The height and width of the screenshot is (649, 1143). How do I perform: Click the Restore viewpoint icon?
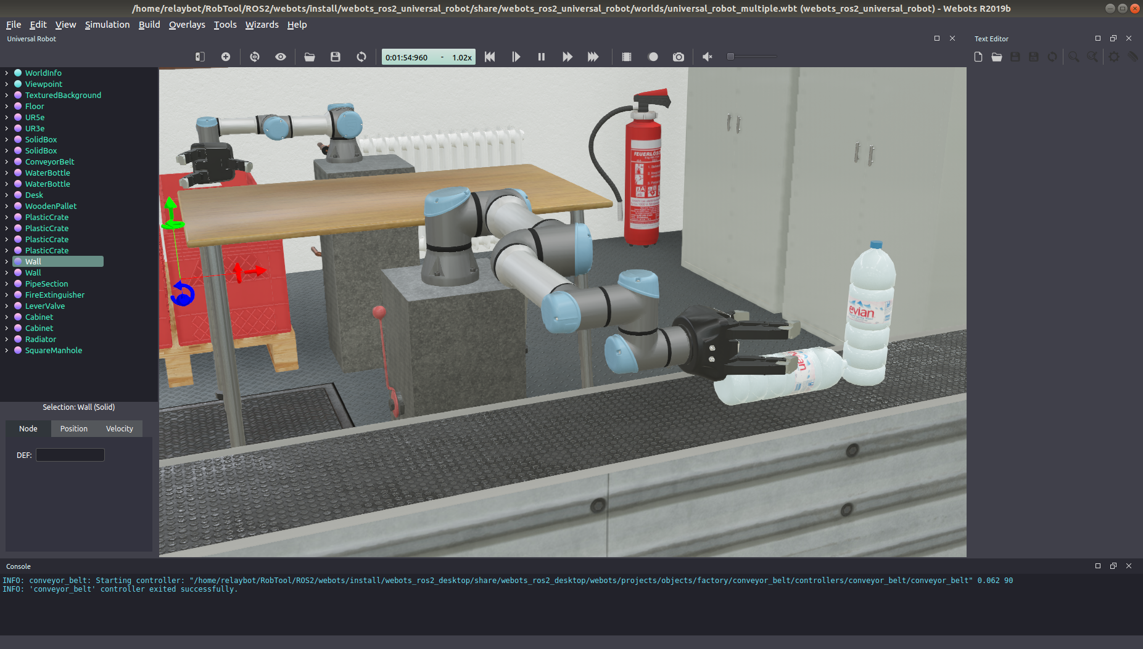click(x=255, y=57)
